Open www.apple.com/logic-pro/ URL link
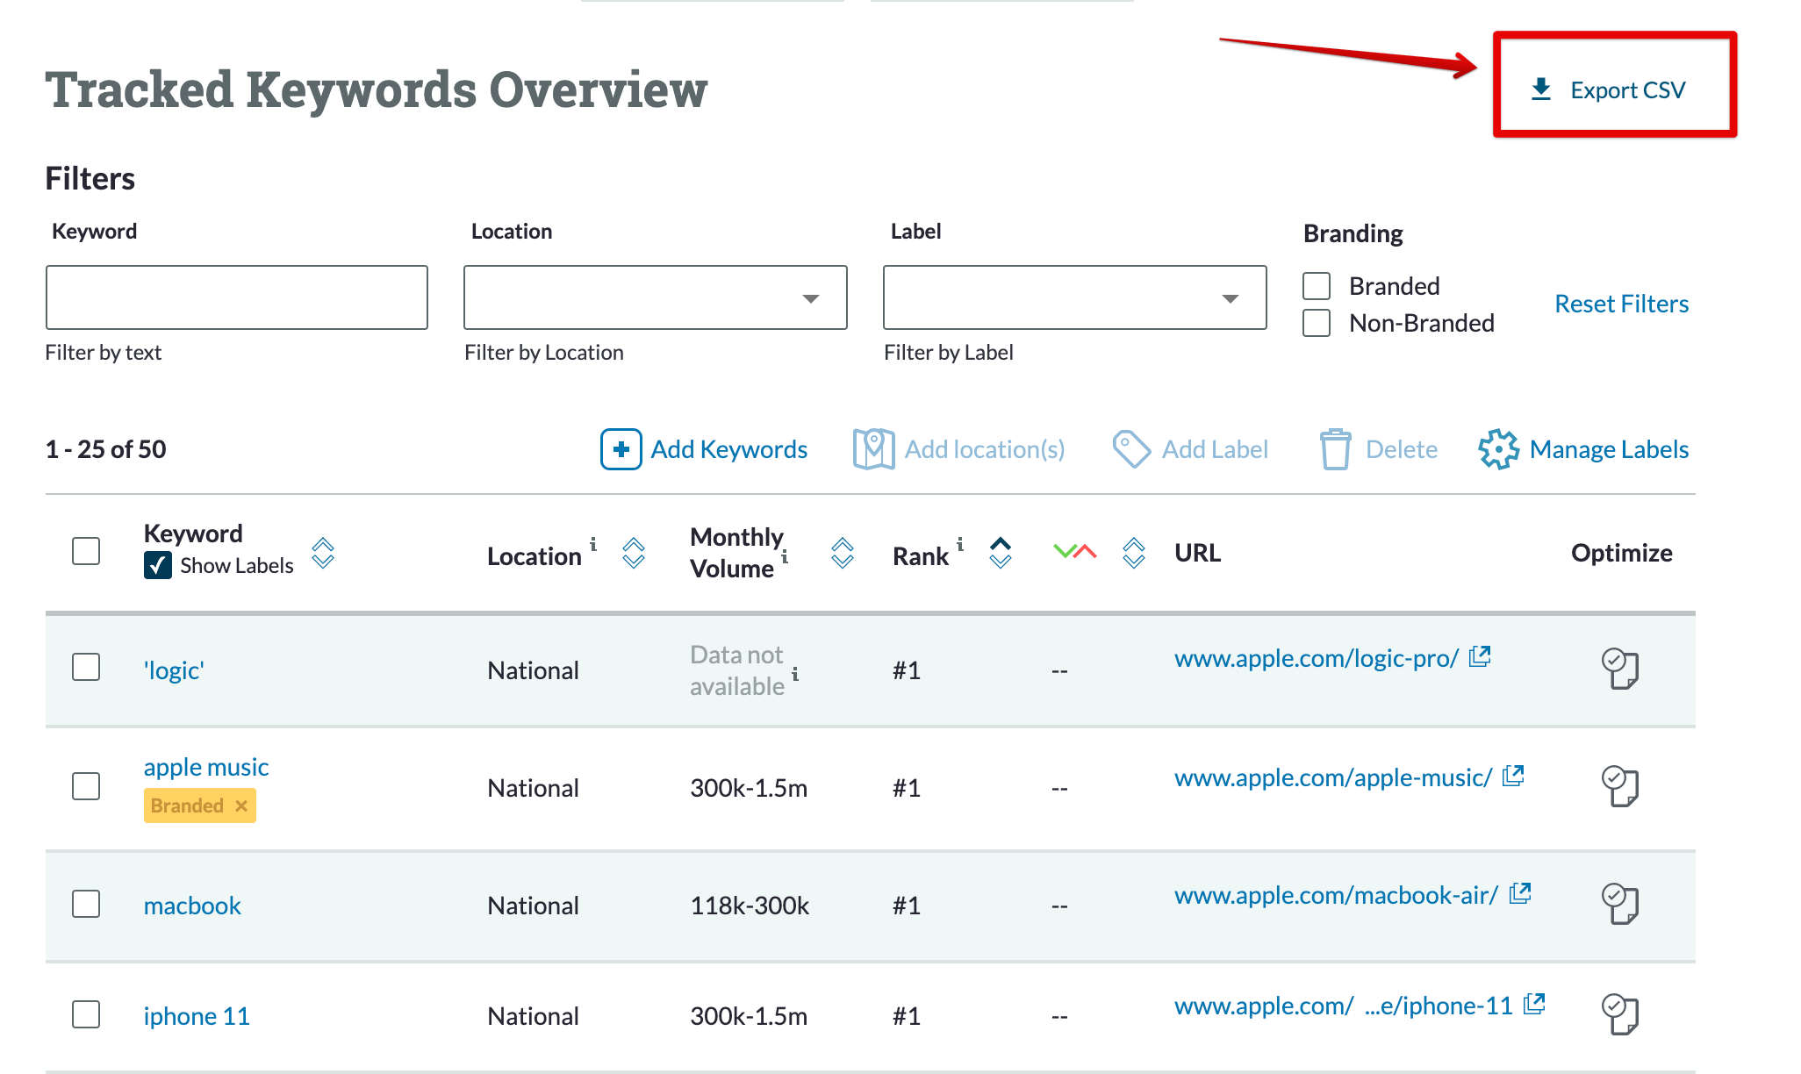 tap(1317, 658)
